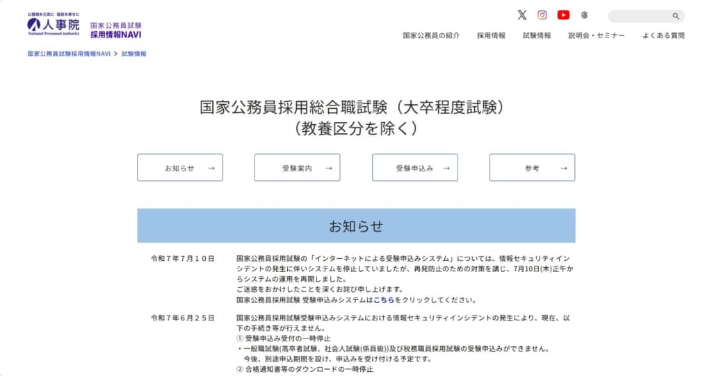Click 国家公務員試験採用情報NAVI breadcrumb link
This screenshot has height=376, width=712.
(69, 53)
